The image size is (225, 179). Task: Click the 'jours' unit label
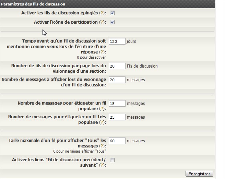pyautogui.click(x=131, y=41)
